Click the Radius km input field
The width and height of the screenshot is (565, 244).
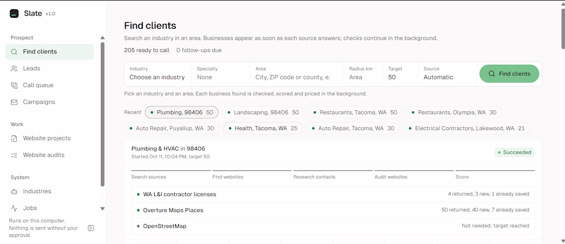[x=363, y=74]
